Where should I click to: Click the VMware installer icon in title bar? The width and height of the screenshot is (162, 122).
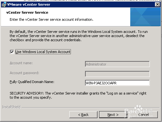(4, 4)
